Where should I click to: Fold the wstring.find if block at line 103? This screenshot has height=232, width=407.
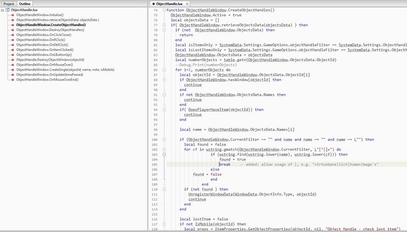164,154
